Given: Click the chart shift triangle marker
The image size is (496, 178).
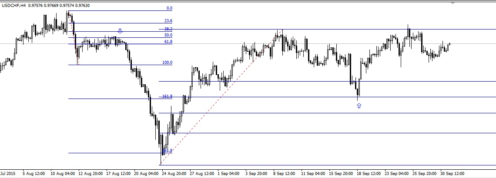Looking at the screenshot, I should tap(452, 3).
